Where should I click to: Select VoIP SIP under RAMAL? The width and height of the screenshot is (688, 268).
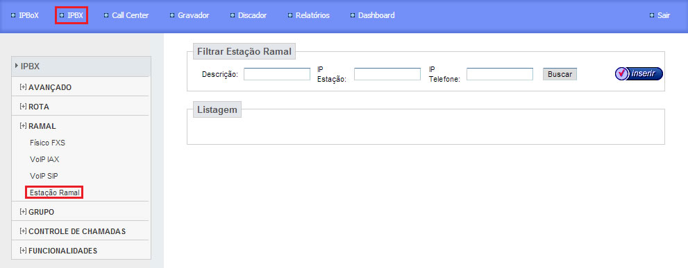(x=44, y=176)
